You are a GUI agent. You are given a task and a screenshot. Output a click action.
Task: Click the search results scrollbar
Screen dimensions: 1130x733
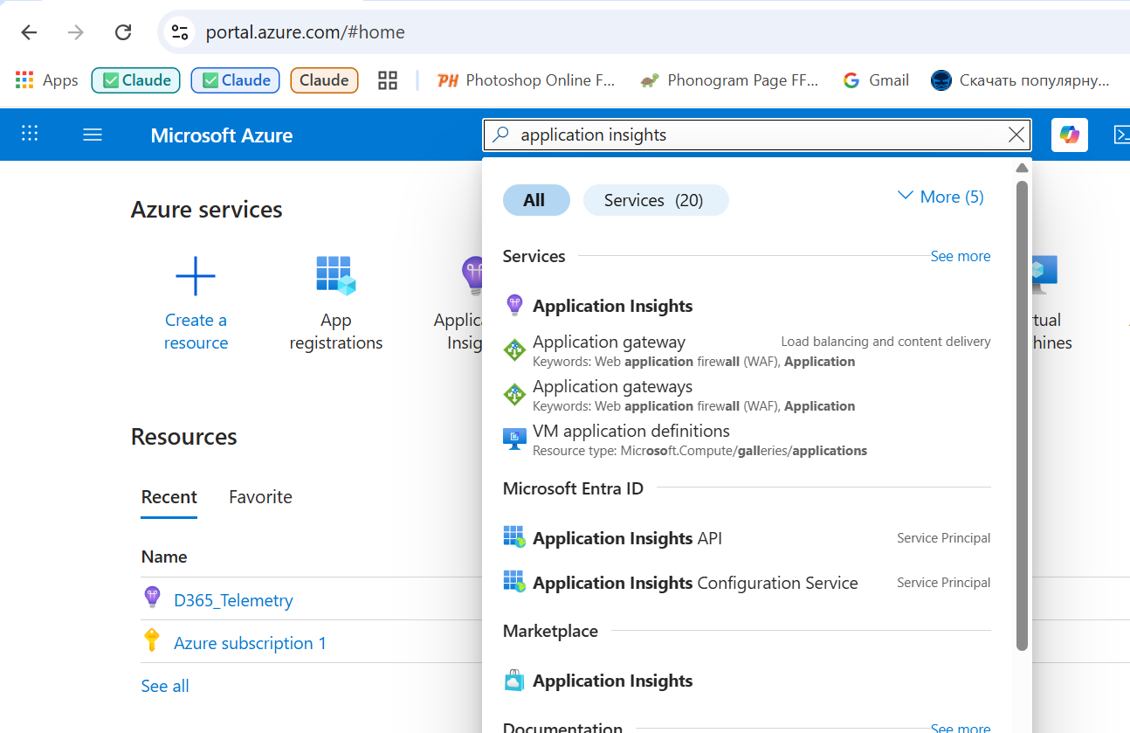pyautogui.click(x=1023, y=415)
